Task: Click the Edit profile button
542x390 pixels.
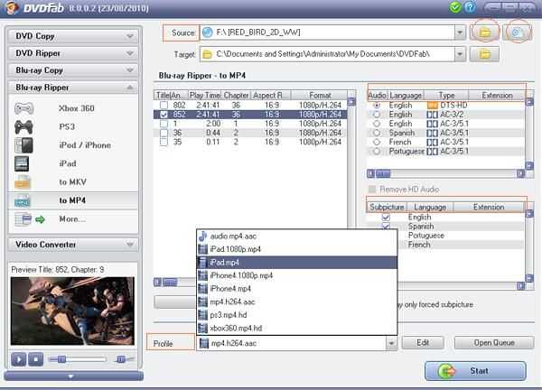Action: (x=423, y=343)
